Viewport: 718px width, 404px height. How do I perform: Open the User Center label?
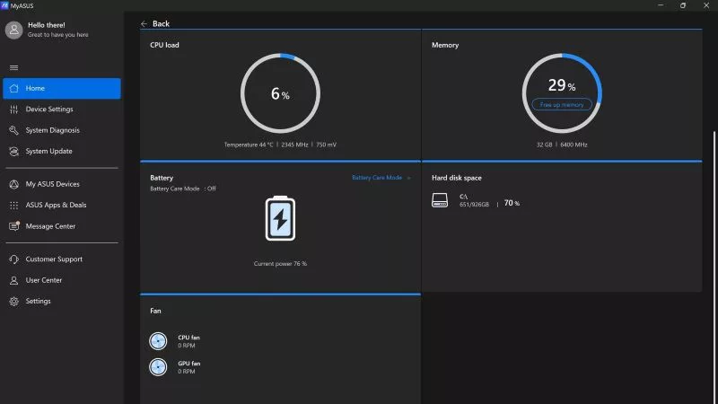(43, 280)
